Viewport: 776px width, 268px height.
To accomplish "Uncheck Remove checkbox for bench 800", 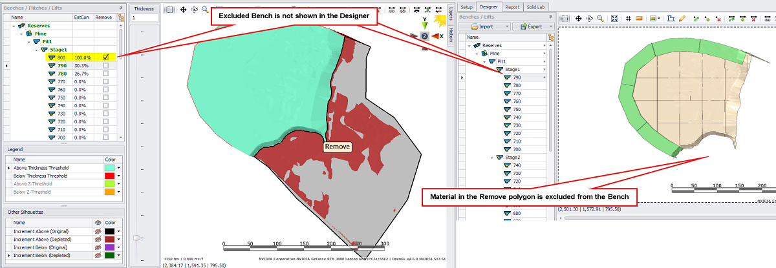I will [105, 57].
